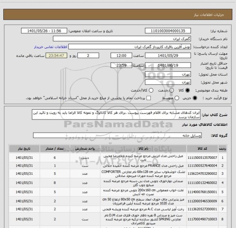Click the remaining time countdown 23:54:47
Image resolution: width=236 pixels, height=228 pixels.
56,56
